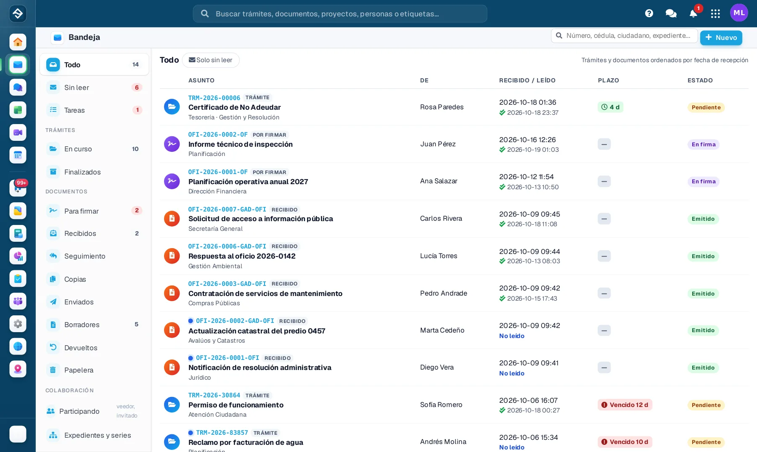Click the Nuevo button
757x452 pixels.
(x=721, y=37)
